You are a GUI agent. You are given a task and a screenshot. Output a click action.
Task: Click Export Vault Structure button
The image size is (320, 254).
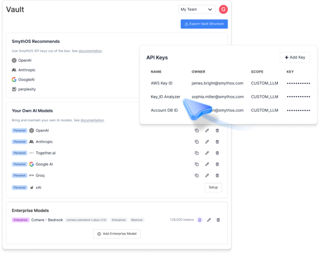pos(204,24)
